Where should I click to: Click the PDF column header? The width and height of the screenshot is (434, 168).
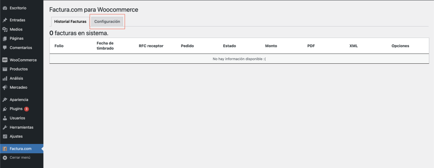point(311,46)
